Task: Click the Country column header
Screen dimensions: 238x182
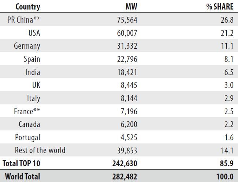Action: coord(28,7)
